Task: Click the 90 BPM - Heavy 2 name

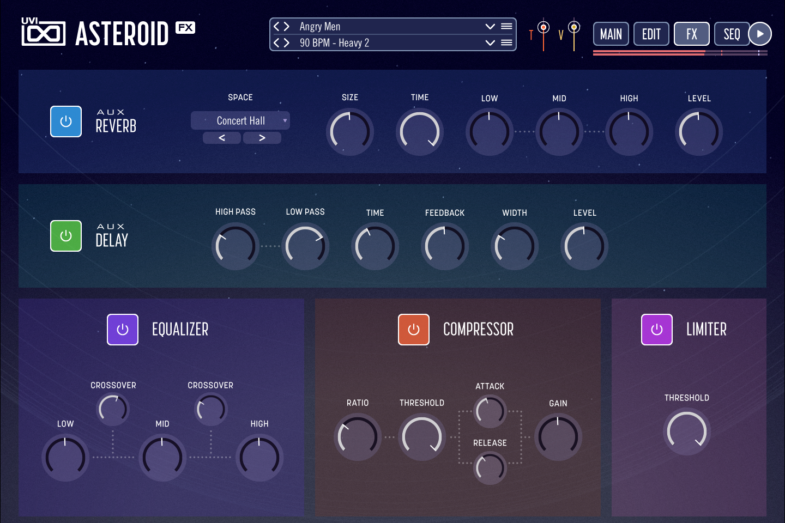Action: 334,42
